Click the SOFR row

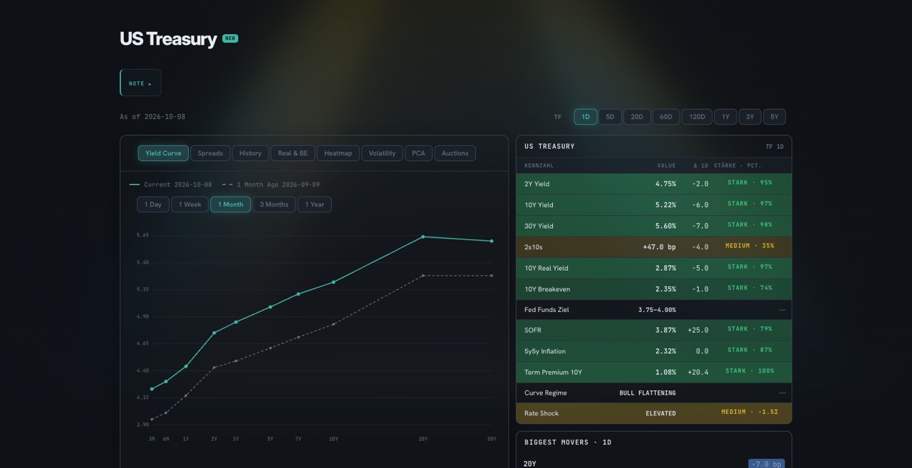click(653, 330)
